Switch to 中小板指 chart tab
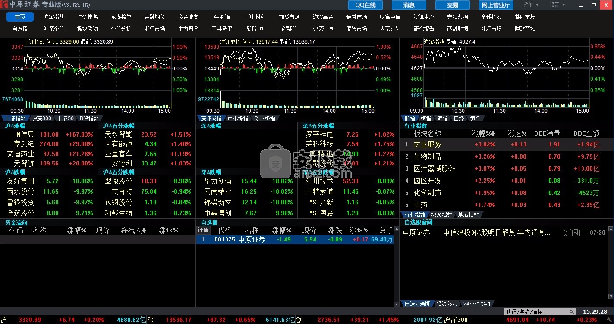Image resolution: width=614 pixels, height=324 pixels. [238, 118]
